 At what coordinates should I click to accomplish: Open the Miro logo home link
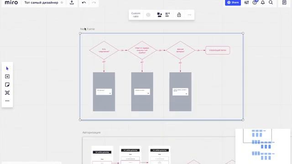pos(11,2)
